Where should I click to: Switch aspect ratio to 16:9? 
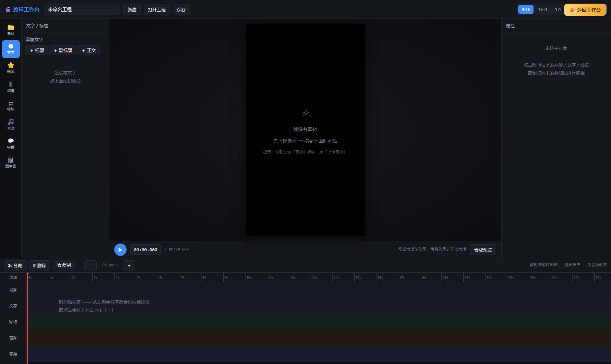[542, 9]
